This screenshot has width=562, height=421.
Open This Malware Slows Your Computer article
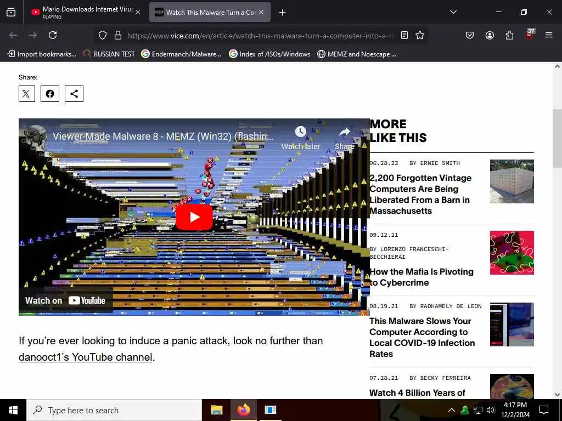[x=422, y=337]
